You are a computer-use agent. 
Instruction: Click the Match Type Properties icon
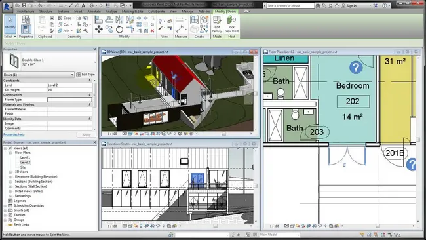pos(52,31)
